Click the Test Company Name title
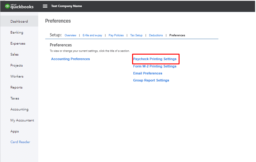The height and width of the screenshot is (162, 256). pos(66,6)
